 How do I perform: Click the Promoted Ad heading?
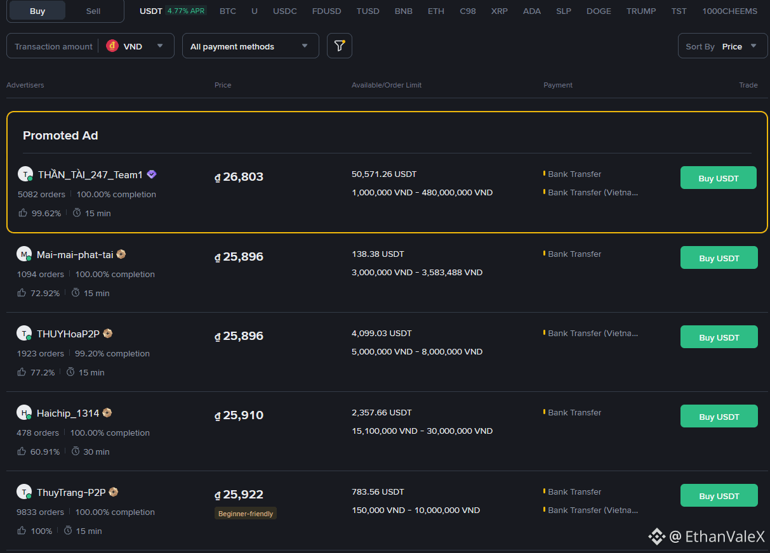[60, 136]
